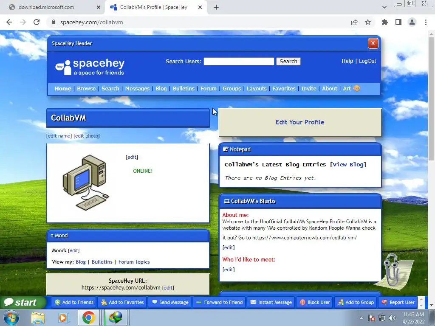The width and height of the screenshot is (435, 326).
Task: Click the browser back arrow
Action: [9, 22]
